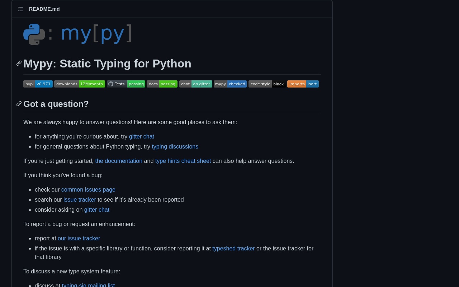Screen dimensions: 459x287
Task: Click anchor link icon beside Mypy heading
Action: (19, 63)
